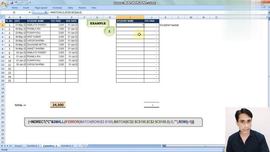Click the DATE header cell in column B
The height and width of the screenshot is (152, 270).
[x=20, y=21]
